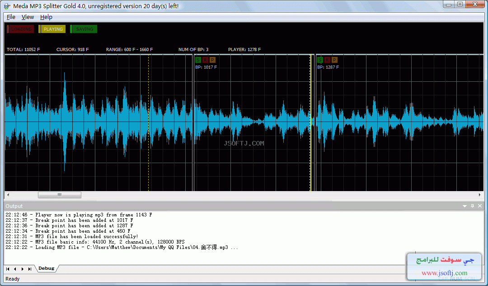Click the S icon on break point 1287 F
488x286 pixels.
click(x=320, y=60)
